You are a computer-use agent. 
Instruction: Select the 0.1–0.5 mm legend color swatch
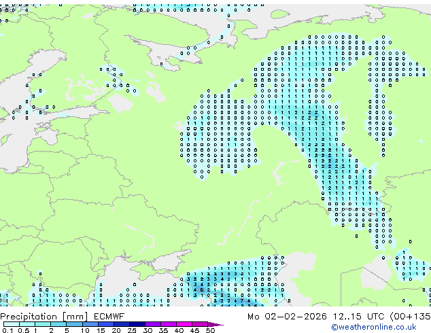12,324
